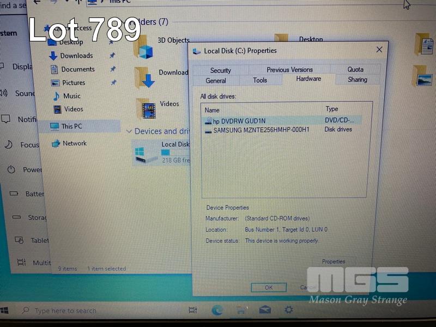Select the Hardware tab
Screen dimensions: 436x327
point(308,78)
